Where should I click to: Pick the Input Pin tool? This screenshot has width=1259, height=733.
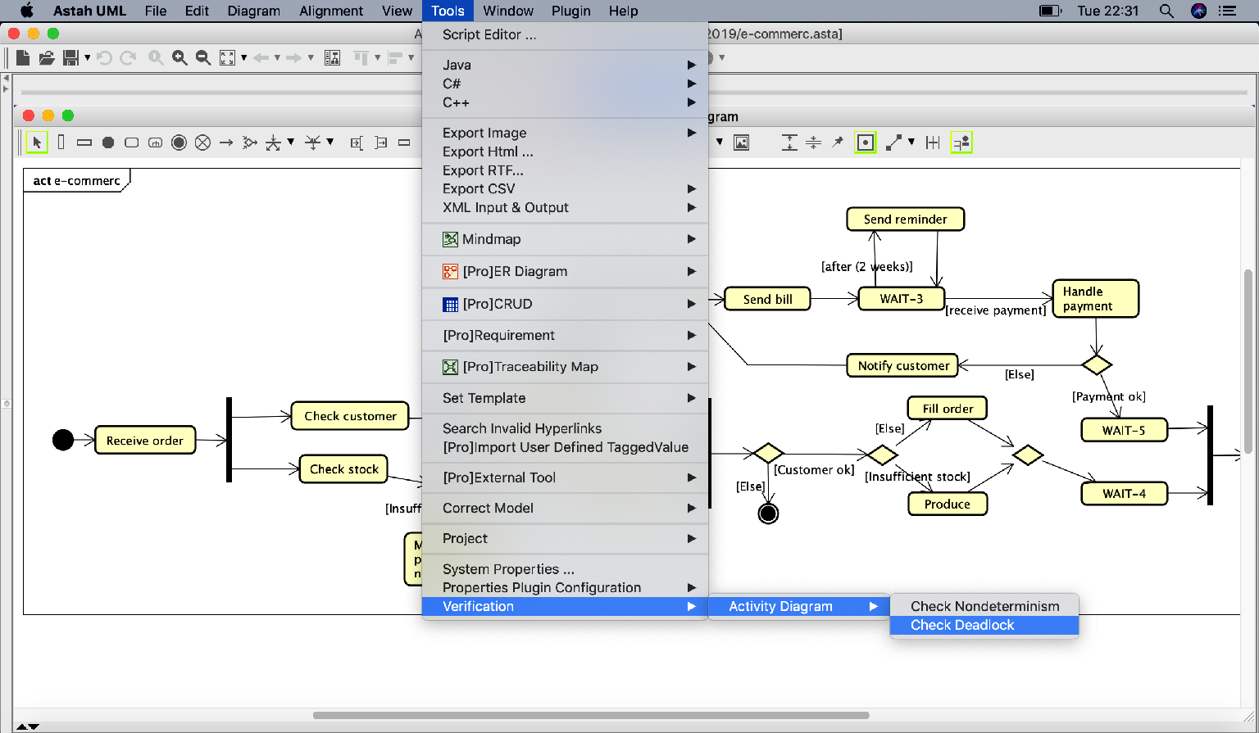(357, 143)
